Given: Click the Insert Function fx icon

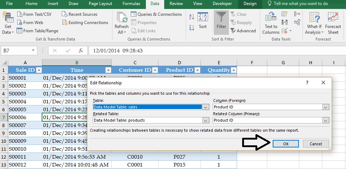Looking at the screenshot, I should coord(81,51).
